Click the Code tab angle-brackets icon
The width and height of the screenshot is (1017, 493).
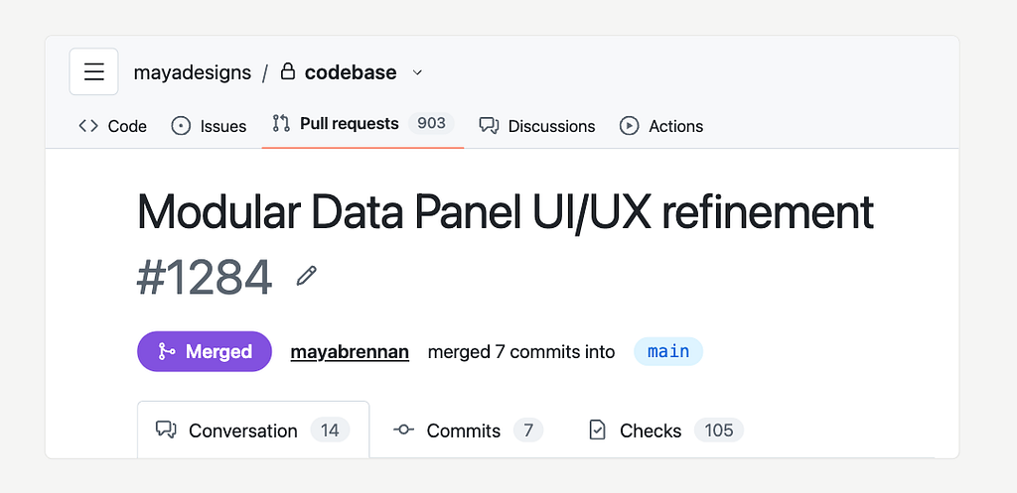click(88, 126)
